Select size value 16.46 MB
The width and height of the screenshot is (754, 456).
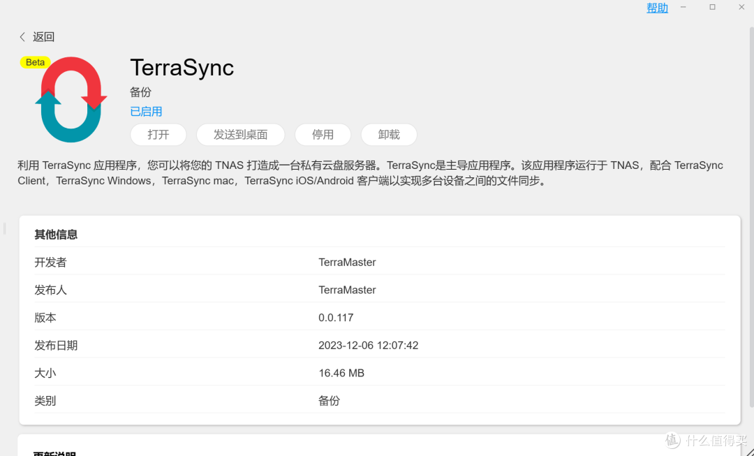click(x=341, y=374)
